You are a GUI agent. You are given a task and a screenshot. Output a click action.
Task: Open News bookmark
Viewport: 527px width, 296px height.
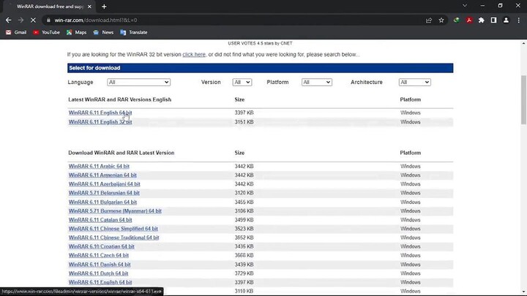point(103,33)
